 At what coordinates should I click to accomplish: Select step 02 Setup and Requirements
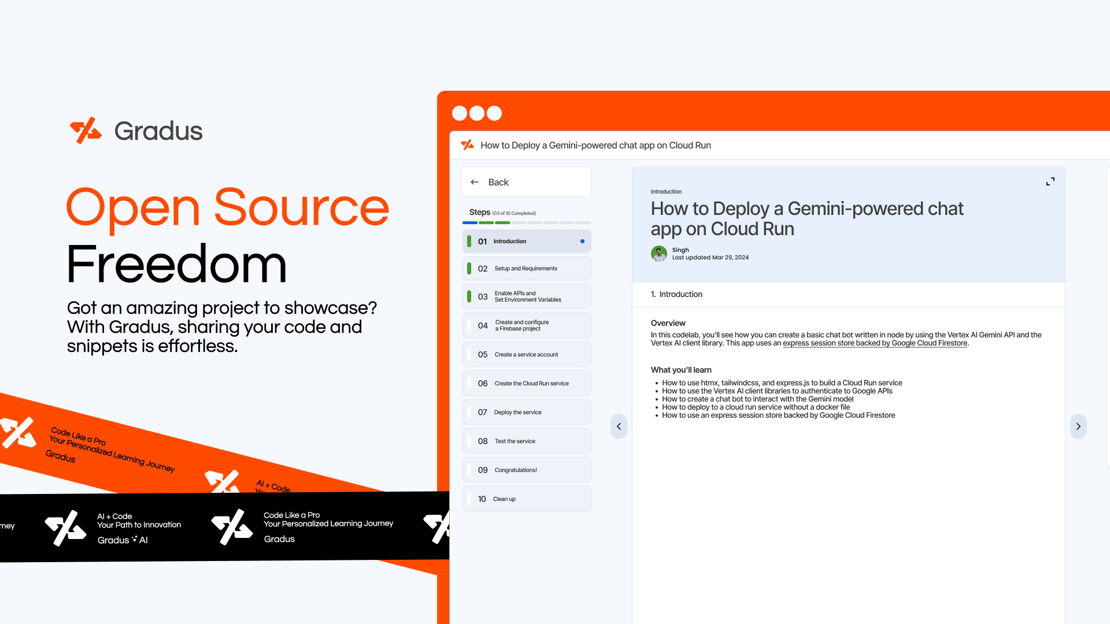(526, 269)
